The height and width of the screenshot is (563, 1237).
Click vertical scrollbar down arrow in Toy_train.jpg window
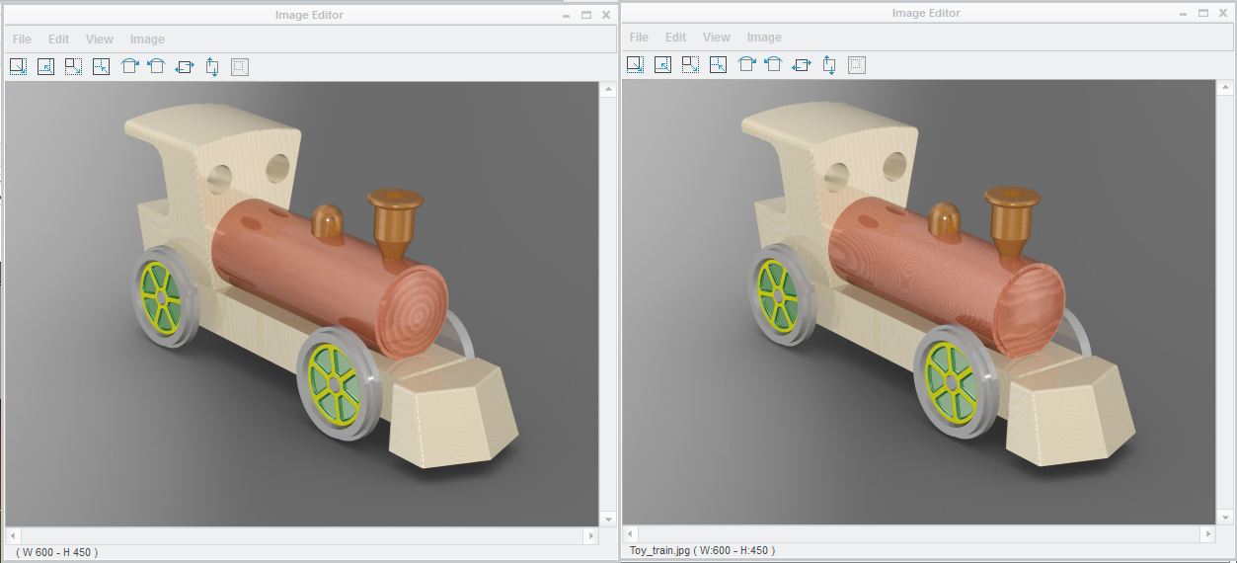1224,518
